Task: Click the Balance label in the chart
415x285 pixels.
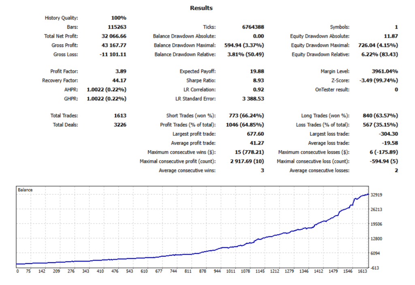Action: (25, 190)
